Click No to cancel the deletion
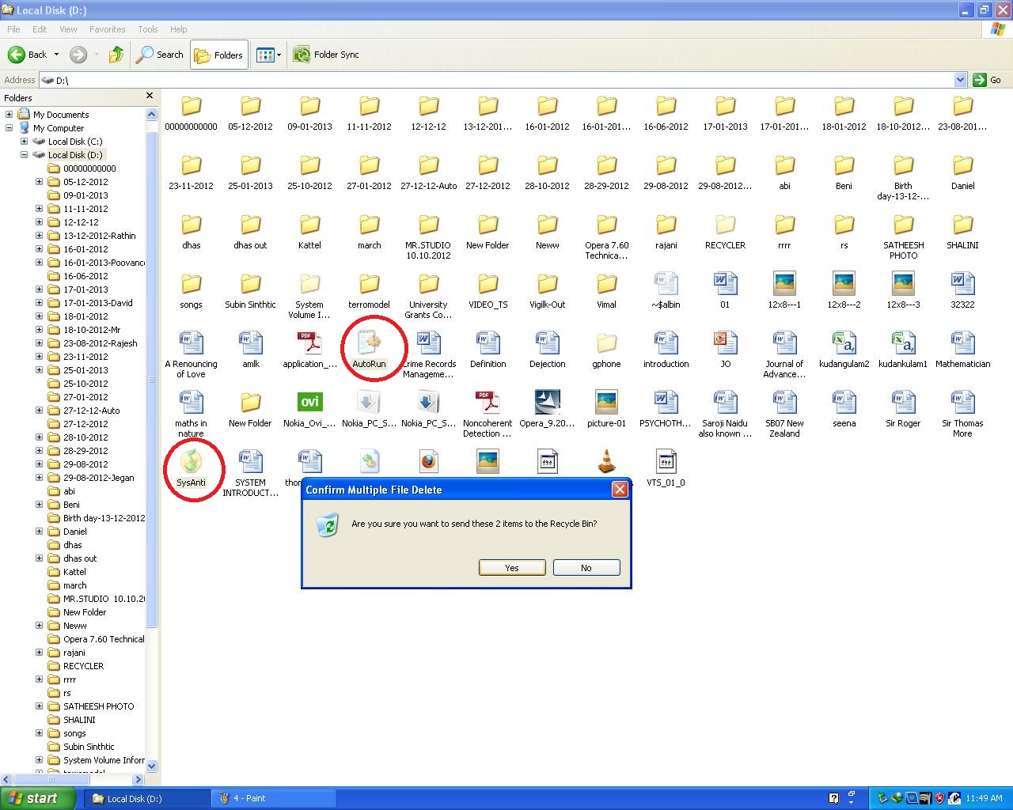1013x810 pixels. click(586, 567)
